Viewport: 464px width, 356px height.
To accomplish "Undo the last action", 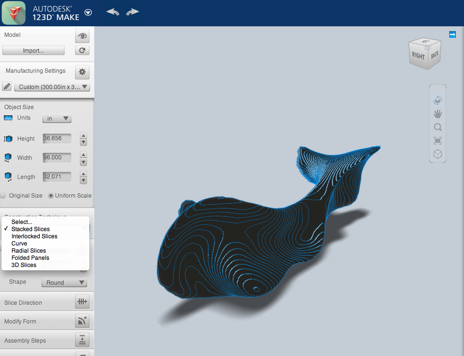I will [x=113, y=12].
